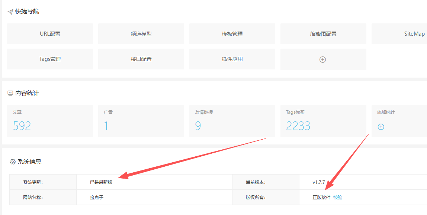
Task: Click the 内容统计 chart icon
Action: (10, 93)
